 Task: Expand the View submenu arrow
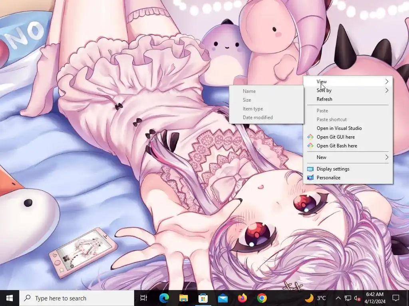click(x=387, y=81)
